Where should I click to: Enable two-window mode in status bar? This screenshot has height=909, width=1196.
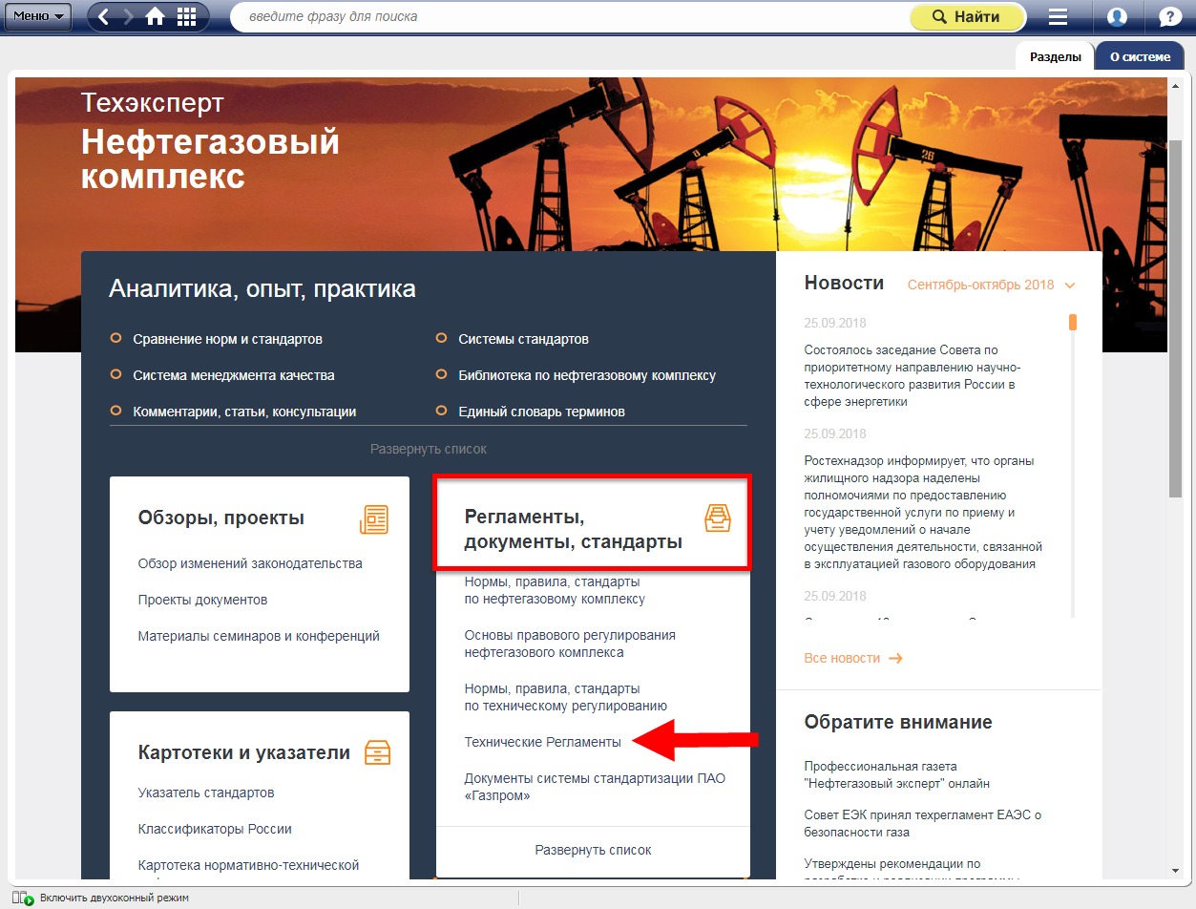[114, 898]
